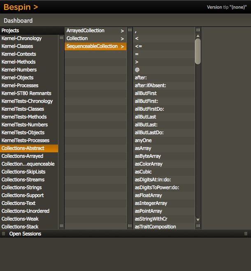
Task: Select the Kernel-Chronology project
Action: click(21, 38)
